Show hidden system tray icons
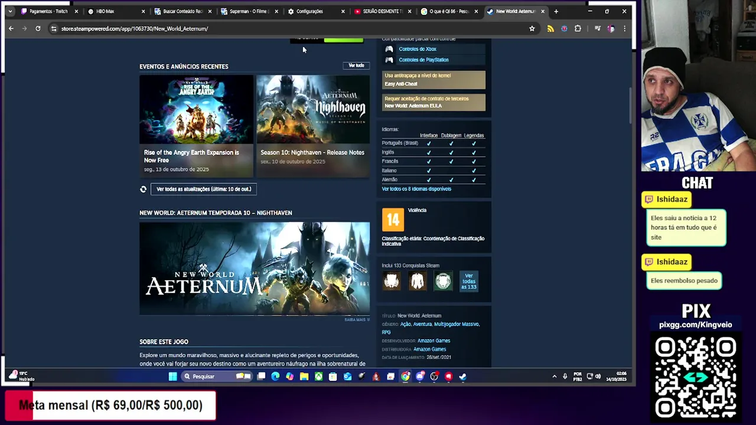Screen dimensions: 756x425 (x=554, y=376)
